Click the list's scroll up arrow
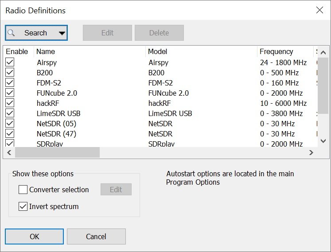The width and height of the screenshot is (331, 252). 323,52
